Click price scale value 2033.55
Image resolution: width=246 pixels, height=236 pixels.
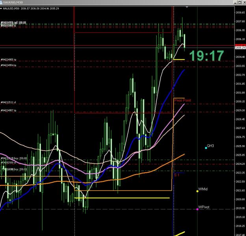240,66
